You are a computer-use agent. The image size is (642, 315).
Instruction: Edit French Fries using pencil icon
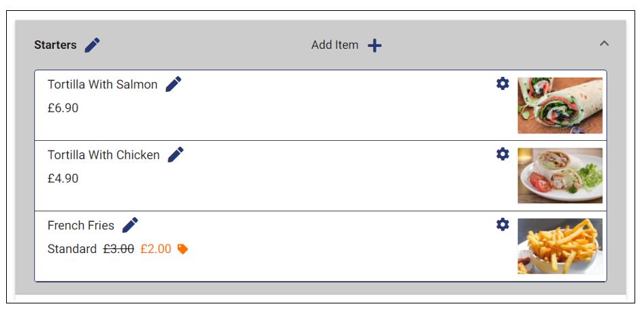click(130, 225)
